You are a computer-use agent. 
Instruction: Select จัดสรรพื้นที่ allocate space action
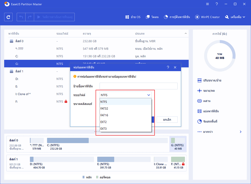[207, 121]
